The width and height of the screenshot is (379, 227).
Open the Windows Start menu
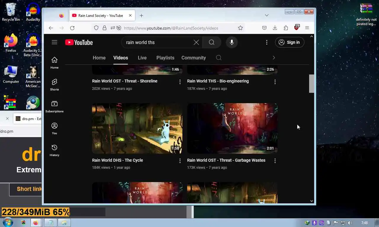8,222
